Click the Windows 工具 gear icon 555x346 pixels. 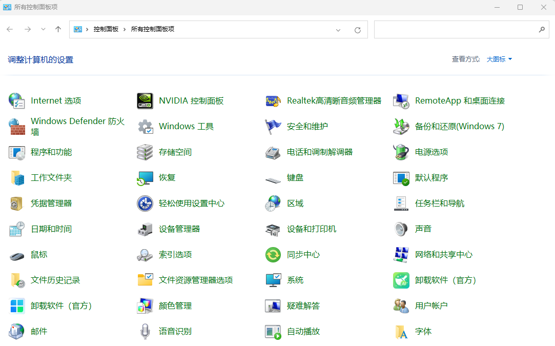[x=145, y=127]
